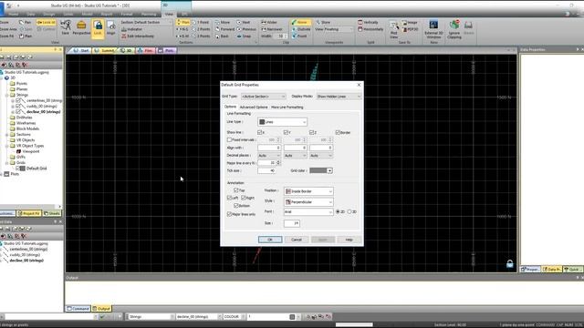Click the Wider clipping button
584x328 pixels.
pyautogui.click(x=269, y=22)
